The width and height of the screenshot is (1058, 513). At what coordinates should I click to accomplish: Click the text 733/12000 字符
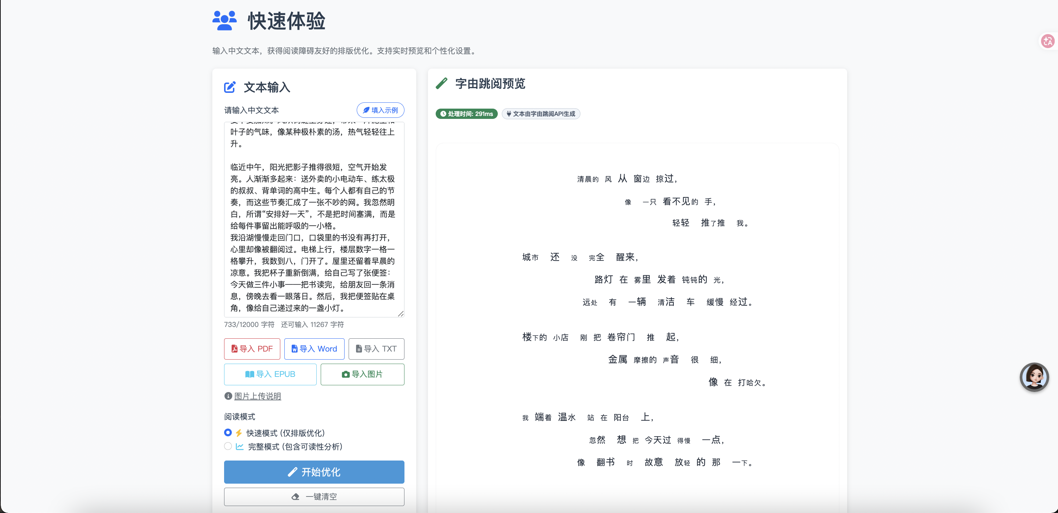pos(249,325)
